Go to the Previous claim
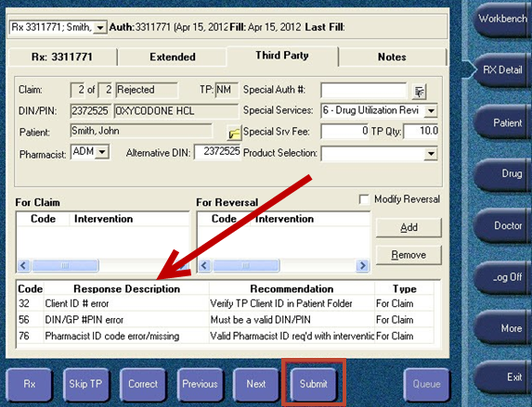This screenshot has height=407, width=532. coord(200,384)
